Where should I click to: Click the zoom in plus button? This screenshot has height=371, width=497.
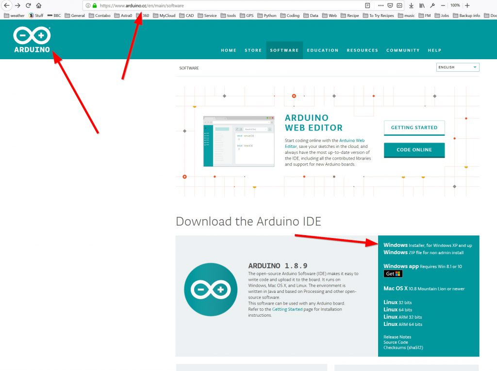[467, 5]
